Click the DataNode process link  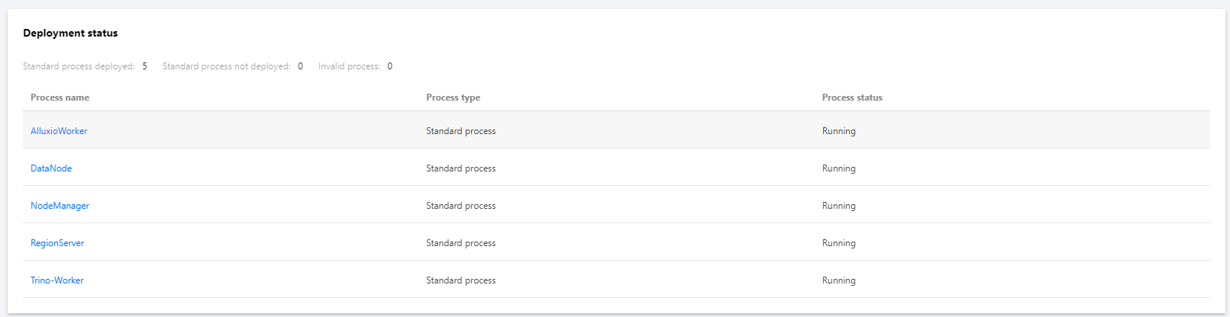[51, 168]
